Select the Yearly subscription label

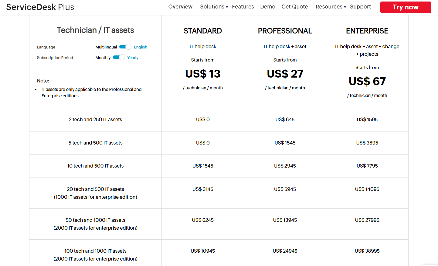coord(133,58)
